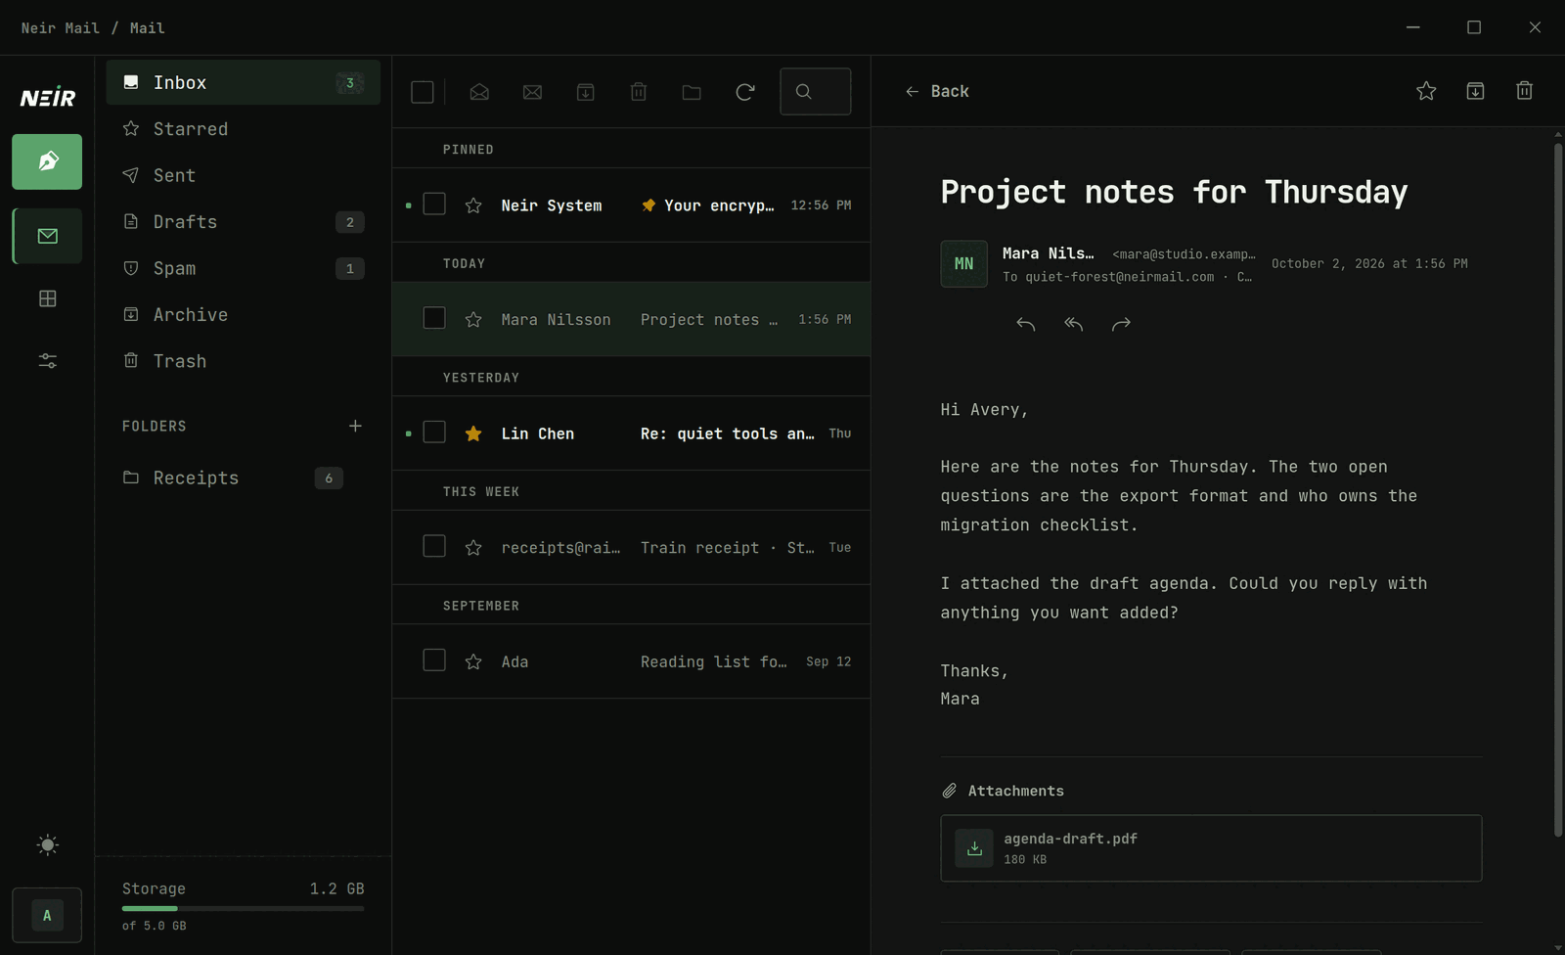Open the Archive folder
This screenshot has height=955, width=1565.
point(243,315)
